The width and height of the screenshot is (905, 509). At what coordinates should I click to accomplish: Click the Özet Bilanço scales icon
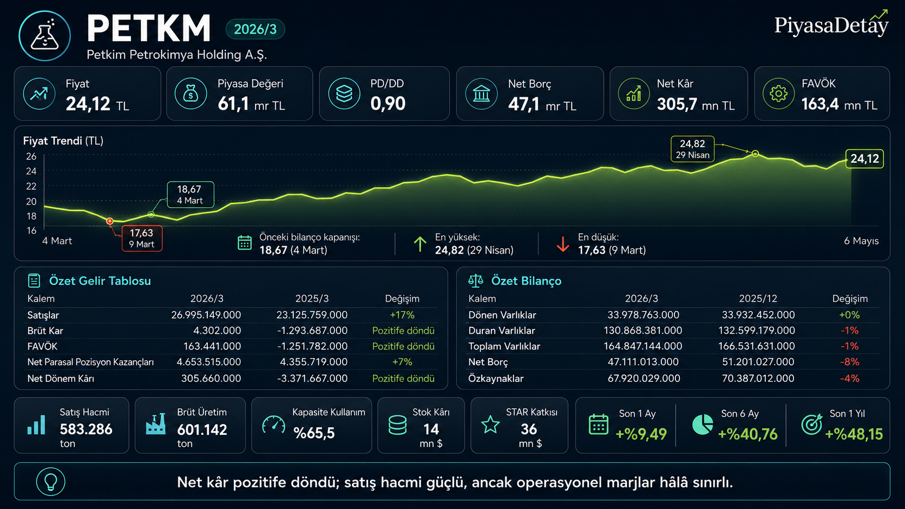(x=476, y=280)
